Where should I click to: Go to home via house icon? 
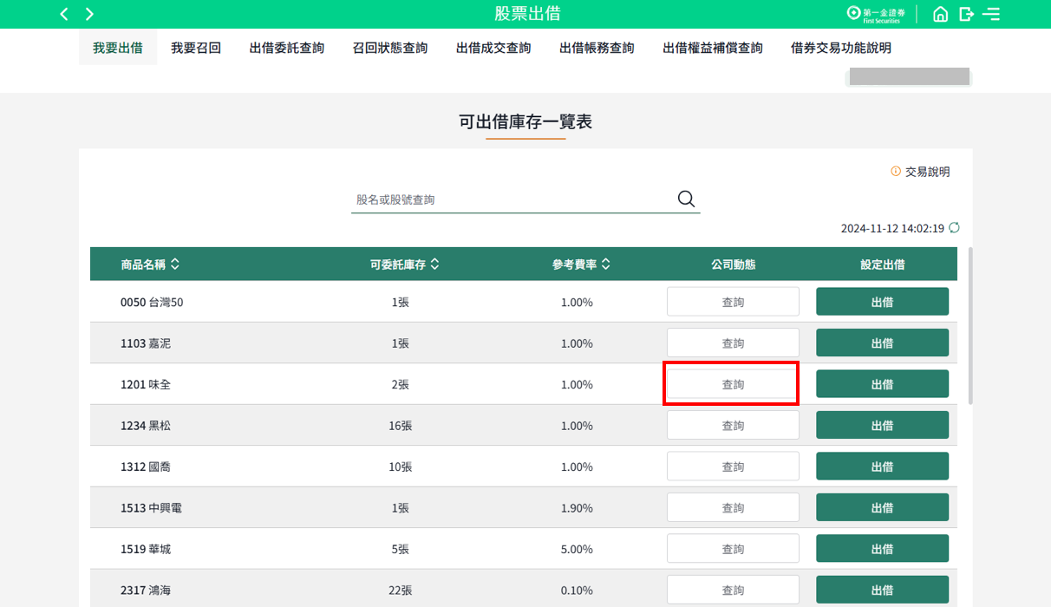(x=940, y=14)
